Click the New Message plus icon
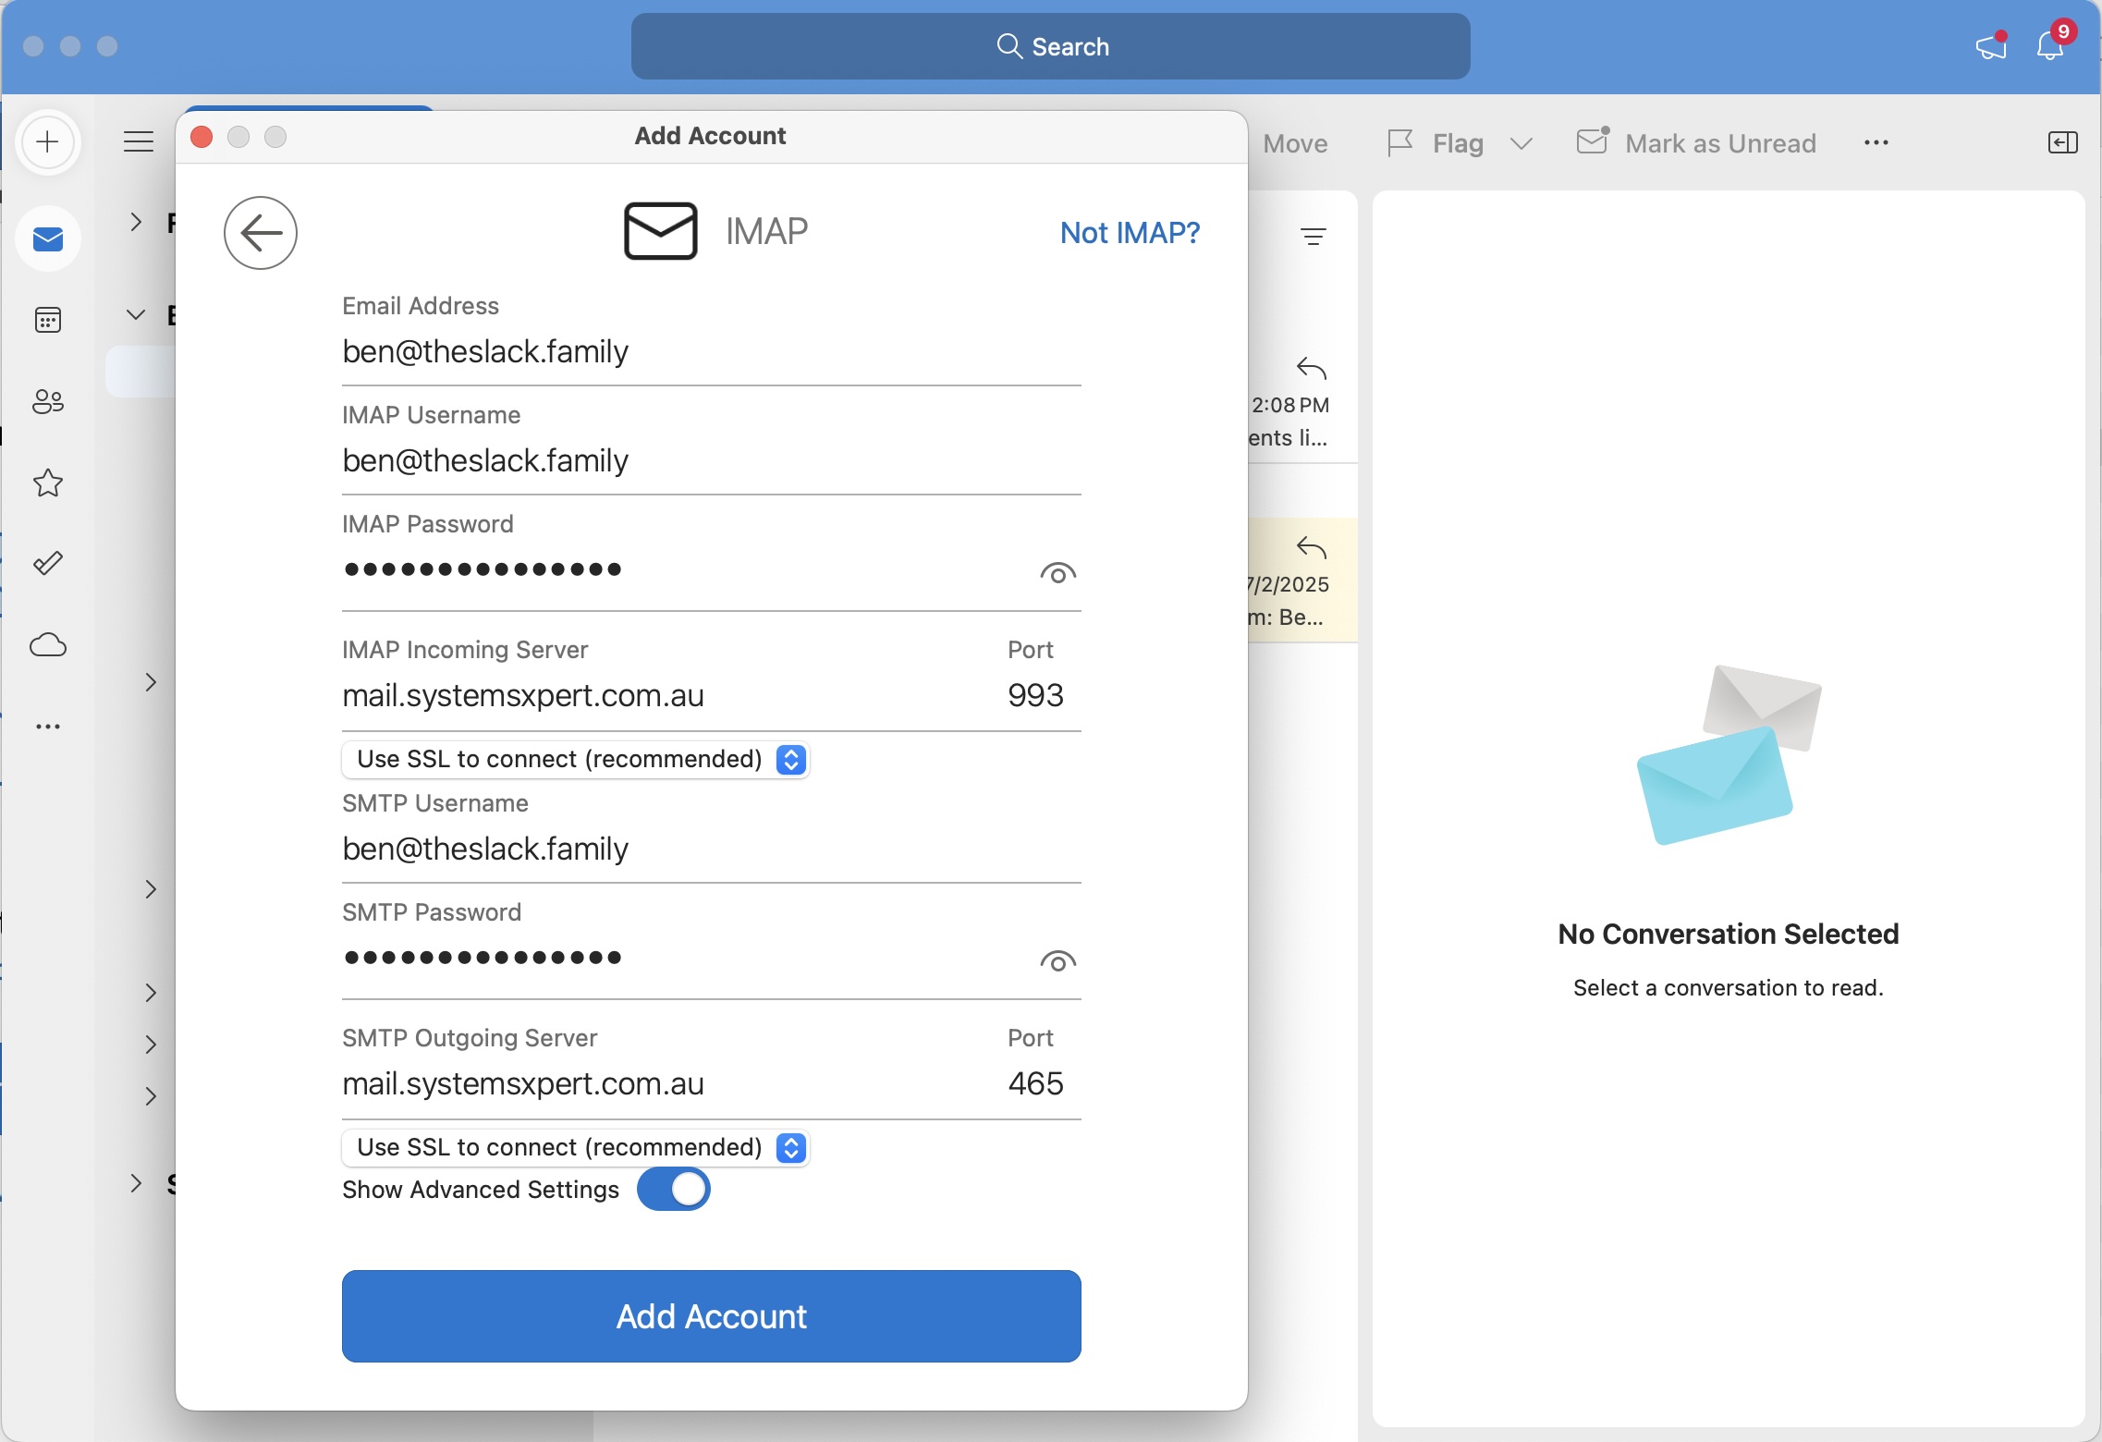Image resolution: width=2102 pixels, height=1442 pixels. point(47,142)
